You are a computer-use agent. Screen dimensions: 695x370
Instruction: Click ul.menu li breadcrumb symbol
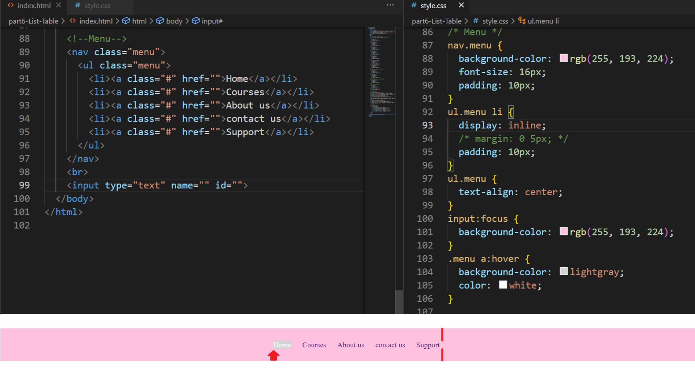(543, 21)
